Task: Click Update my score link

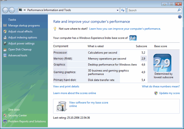Action: coord(169,93)
